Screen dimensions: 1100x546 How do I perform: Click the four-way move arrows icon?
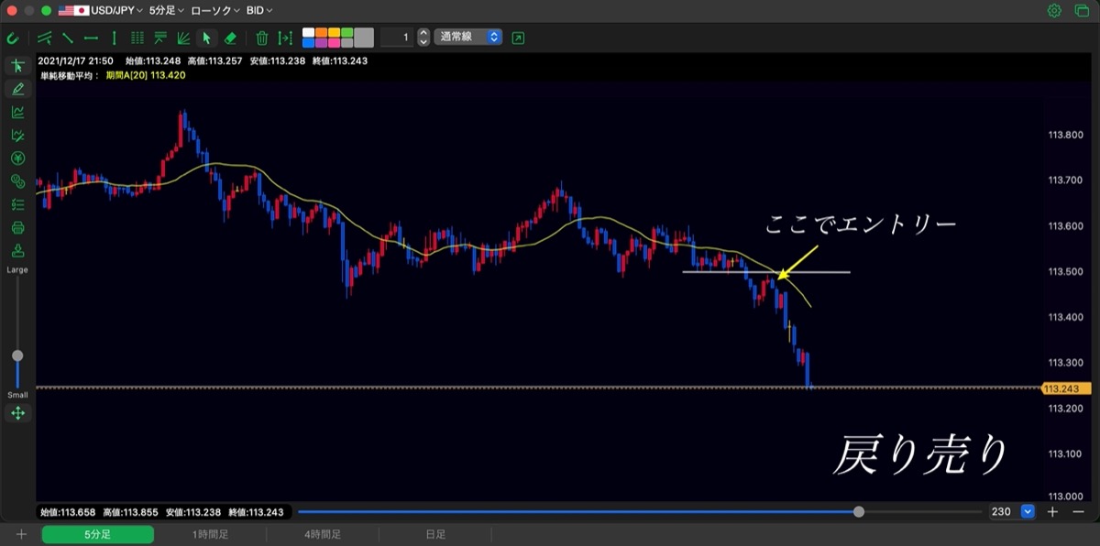click(x=17, y=413)
